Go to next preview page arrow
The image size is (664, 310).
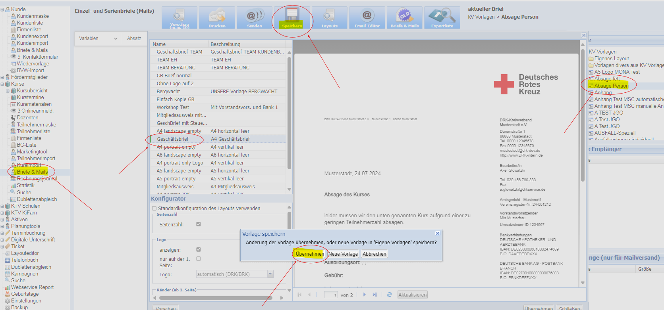coord(364,295)
